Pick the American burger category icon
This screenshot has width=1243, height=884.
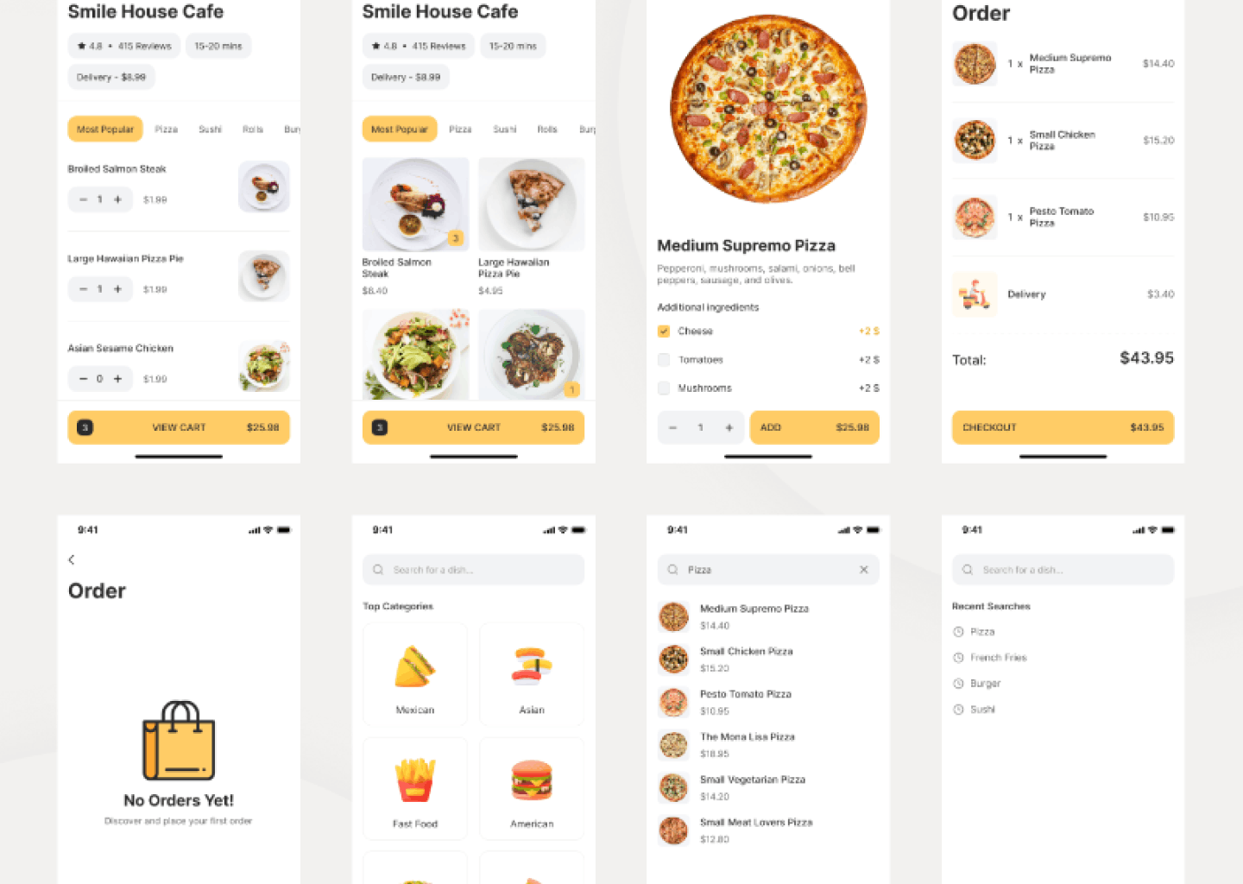pos(532,780)
